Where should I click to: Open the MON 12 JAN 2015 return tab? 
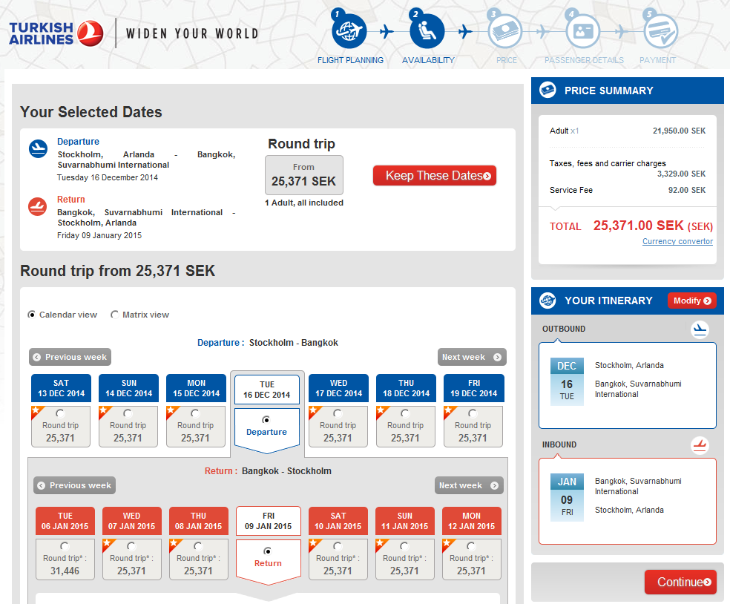point(472,521)
